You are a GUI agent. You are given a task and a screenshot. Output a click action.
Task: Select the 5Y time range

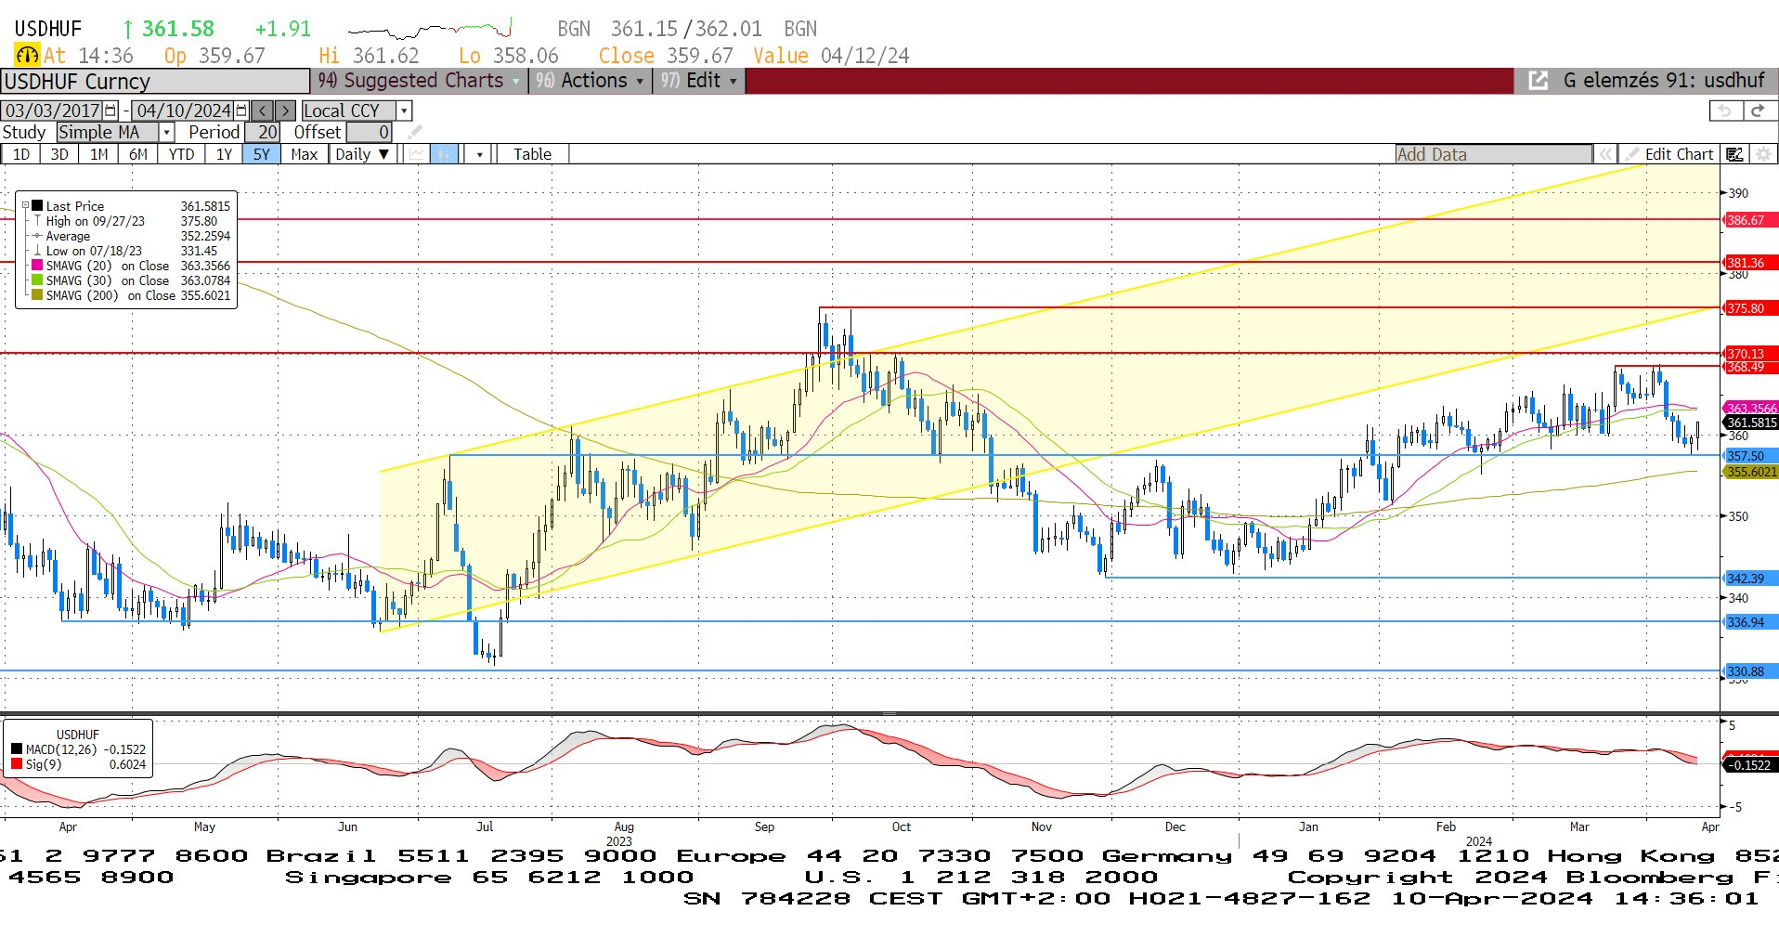click(262, 154)
